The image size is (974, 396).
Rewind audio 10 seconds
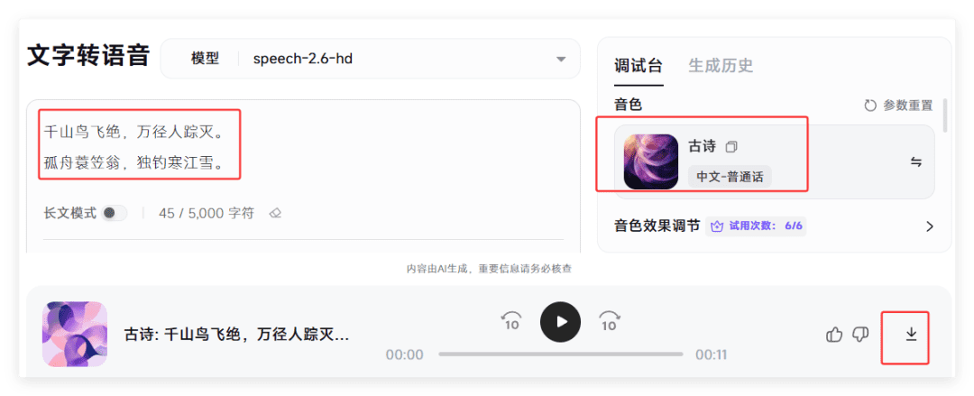click(511, 321)
